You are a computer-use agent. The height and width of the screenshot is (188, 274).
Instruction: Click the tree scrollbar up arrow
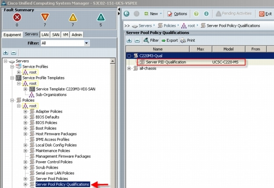coord(112,61)
